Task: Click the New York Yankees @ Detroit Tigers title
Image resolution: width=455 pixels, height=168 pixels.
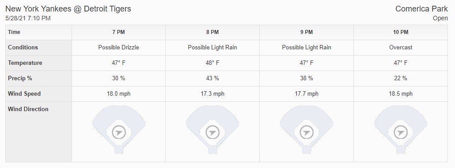Action: [x=68, y=9]
